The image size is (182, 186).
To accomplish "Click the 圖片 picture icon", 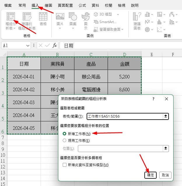I will point(60,16).
